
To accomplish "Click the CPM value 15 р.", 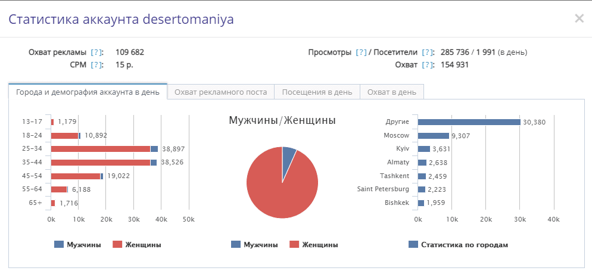I will (124, 65).
